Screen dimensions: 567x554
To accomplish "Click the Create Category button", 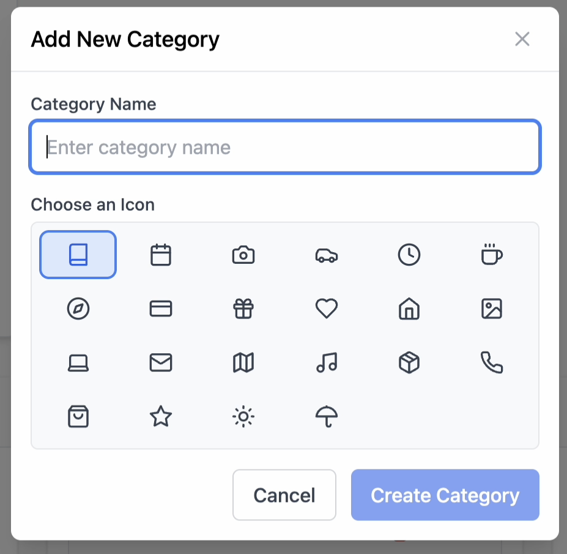I will click(x=445, y=495).
